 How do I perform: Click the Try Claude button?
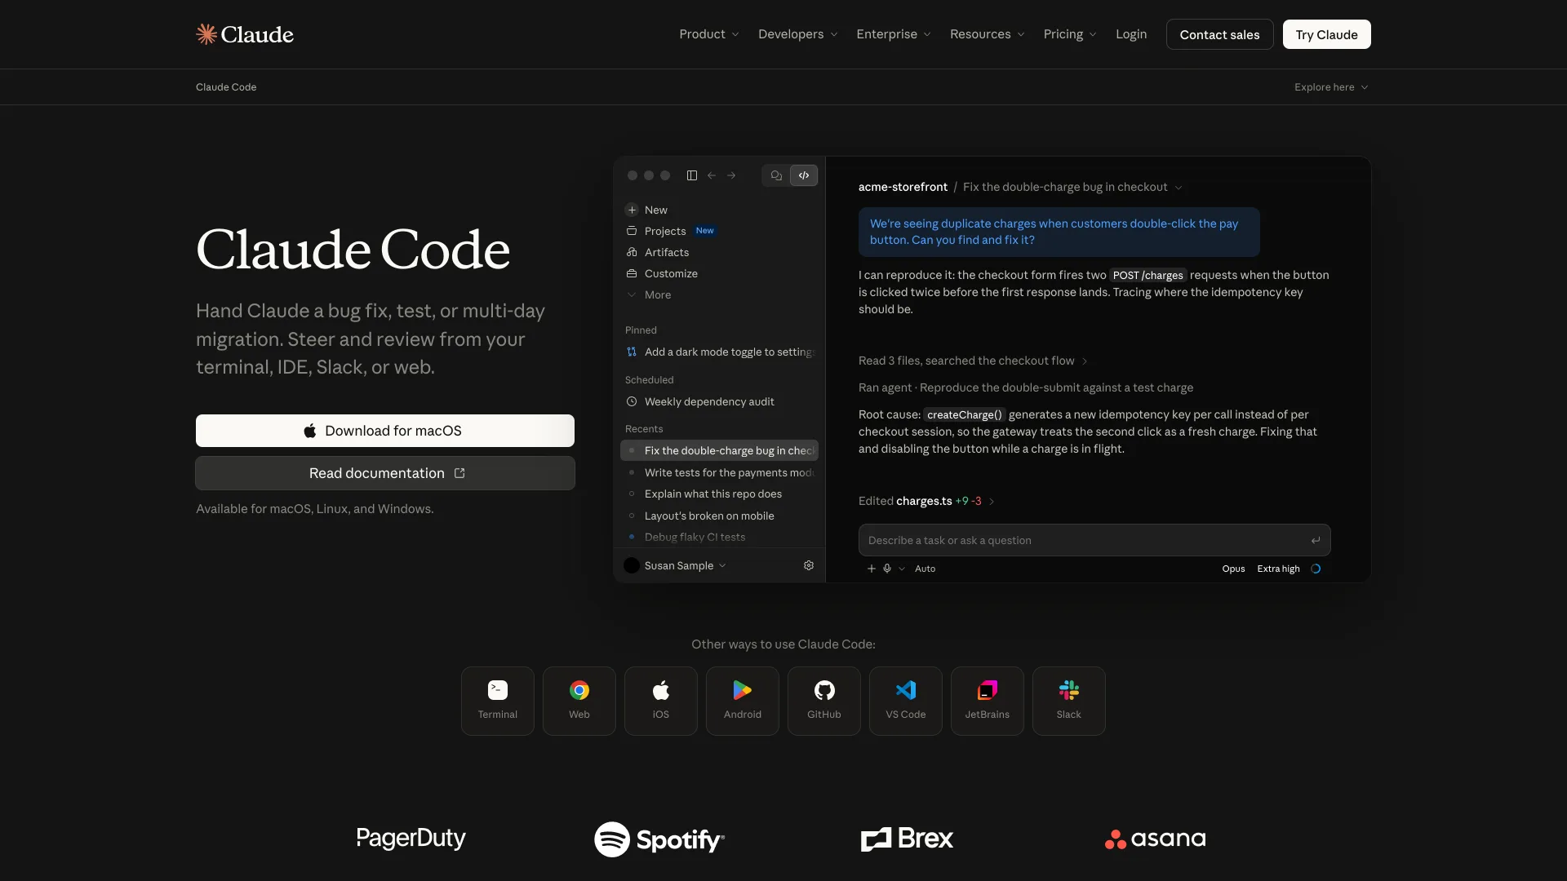point(1326,34)
